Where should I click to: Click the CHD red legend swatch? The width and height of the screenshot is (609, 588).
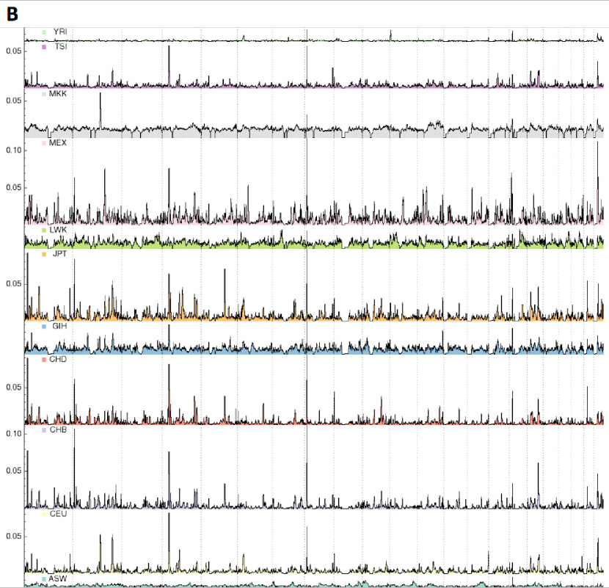coord(44,360)
